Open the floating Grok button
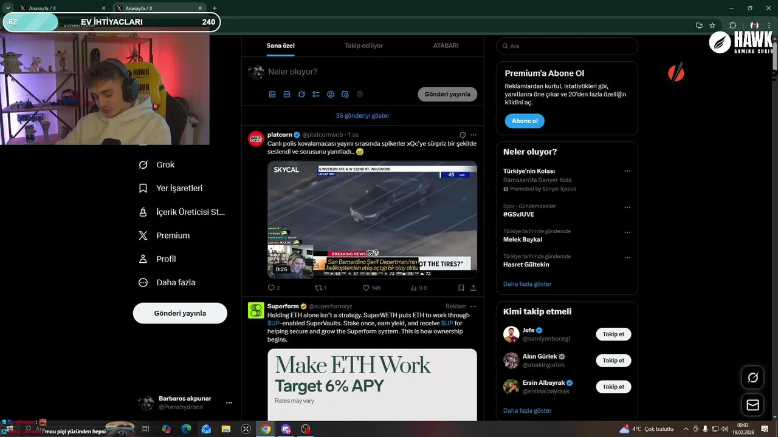The height and width of the screenshot is (437, 778). [752, 378]
